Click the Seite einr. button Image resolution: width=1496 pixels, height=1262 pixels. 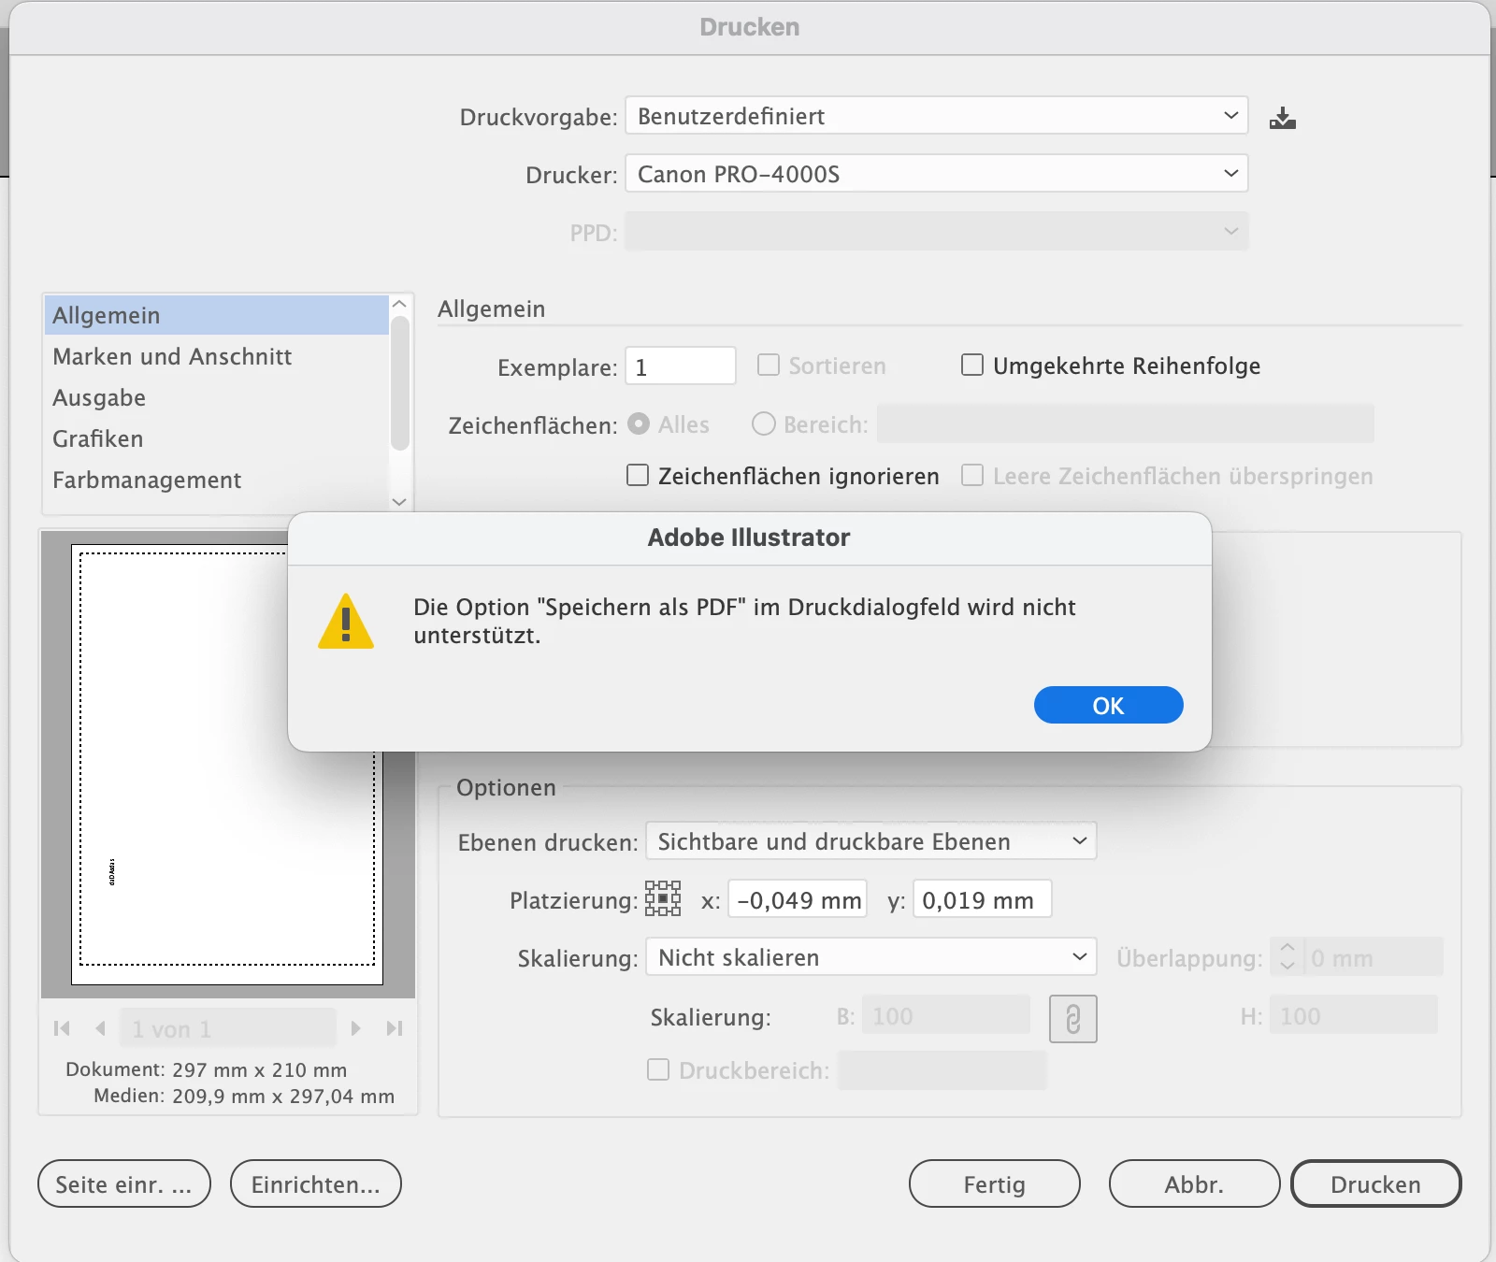123,1183
